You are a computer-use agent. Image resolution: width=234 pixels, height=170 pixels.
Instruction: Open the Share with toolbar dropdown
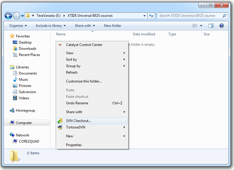click(x=85, y=26)
